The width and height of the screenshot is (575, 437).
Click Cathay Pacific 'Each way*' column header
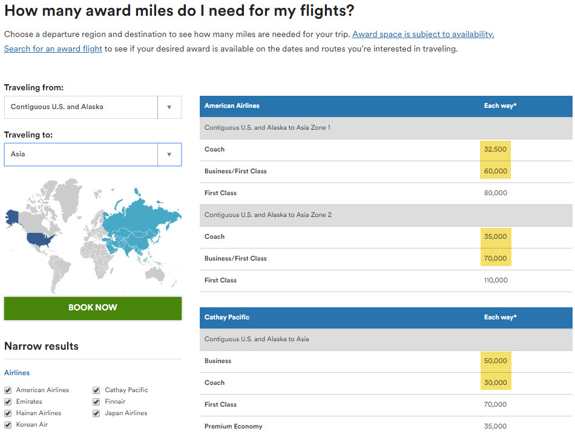tap(500, 317)
